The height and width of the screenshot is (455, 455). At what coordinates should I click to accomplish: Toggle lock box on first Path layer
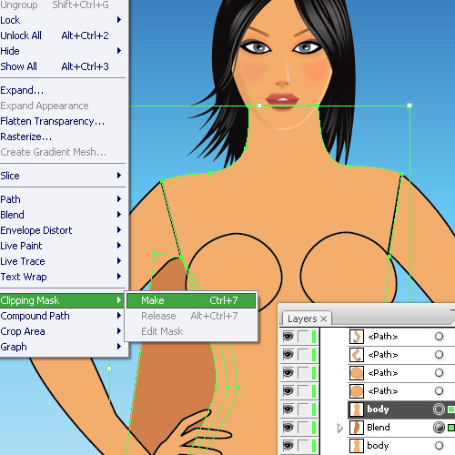[303, 337]
